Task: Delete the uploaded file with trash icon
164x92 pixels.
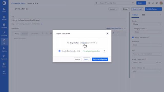Action: 104,51
